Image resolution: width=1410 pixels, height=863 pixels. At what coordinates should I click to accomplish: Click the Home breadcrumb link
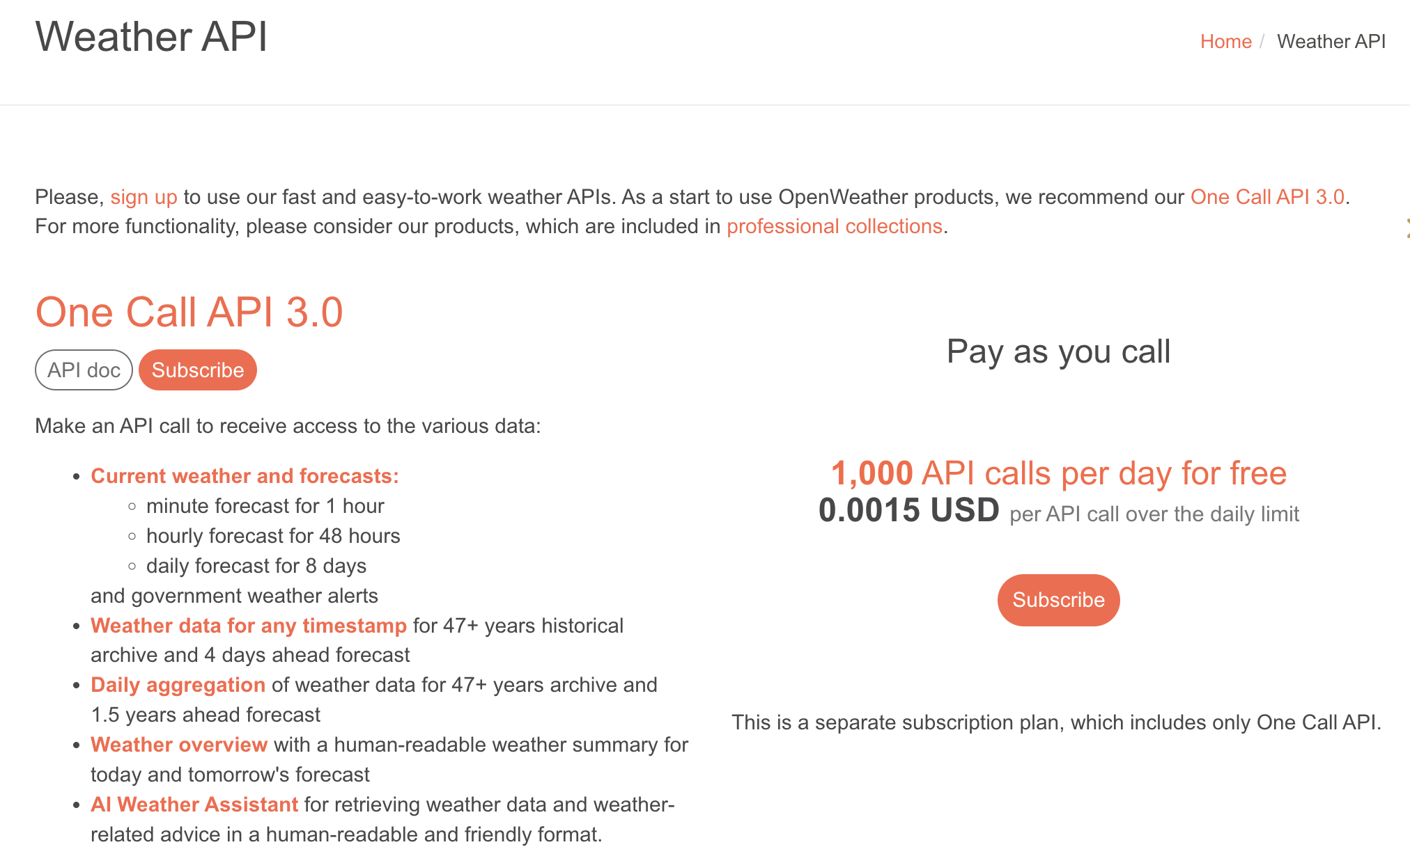(1225, 42)
